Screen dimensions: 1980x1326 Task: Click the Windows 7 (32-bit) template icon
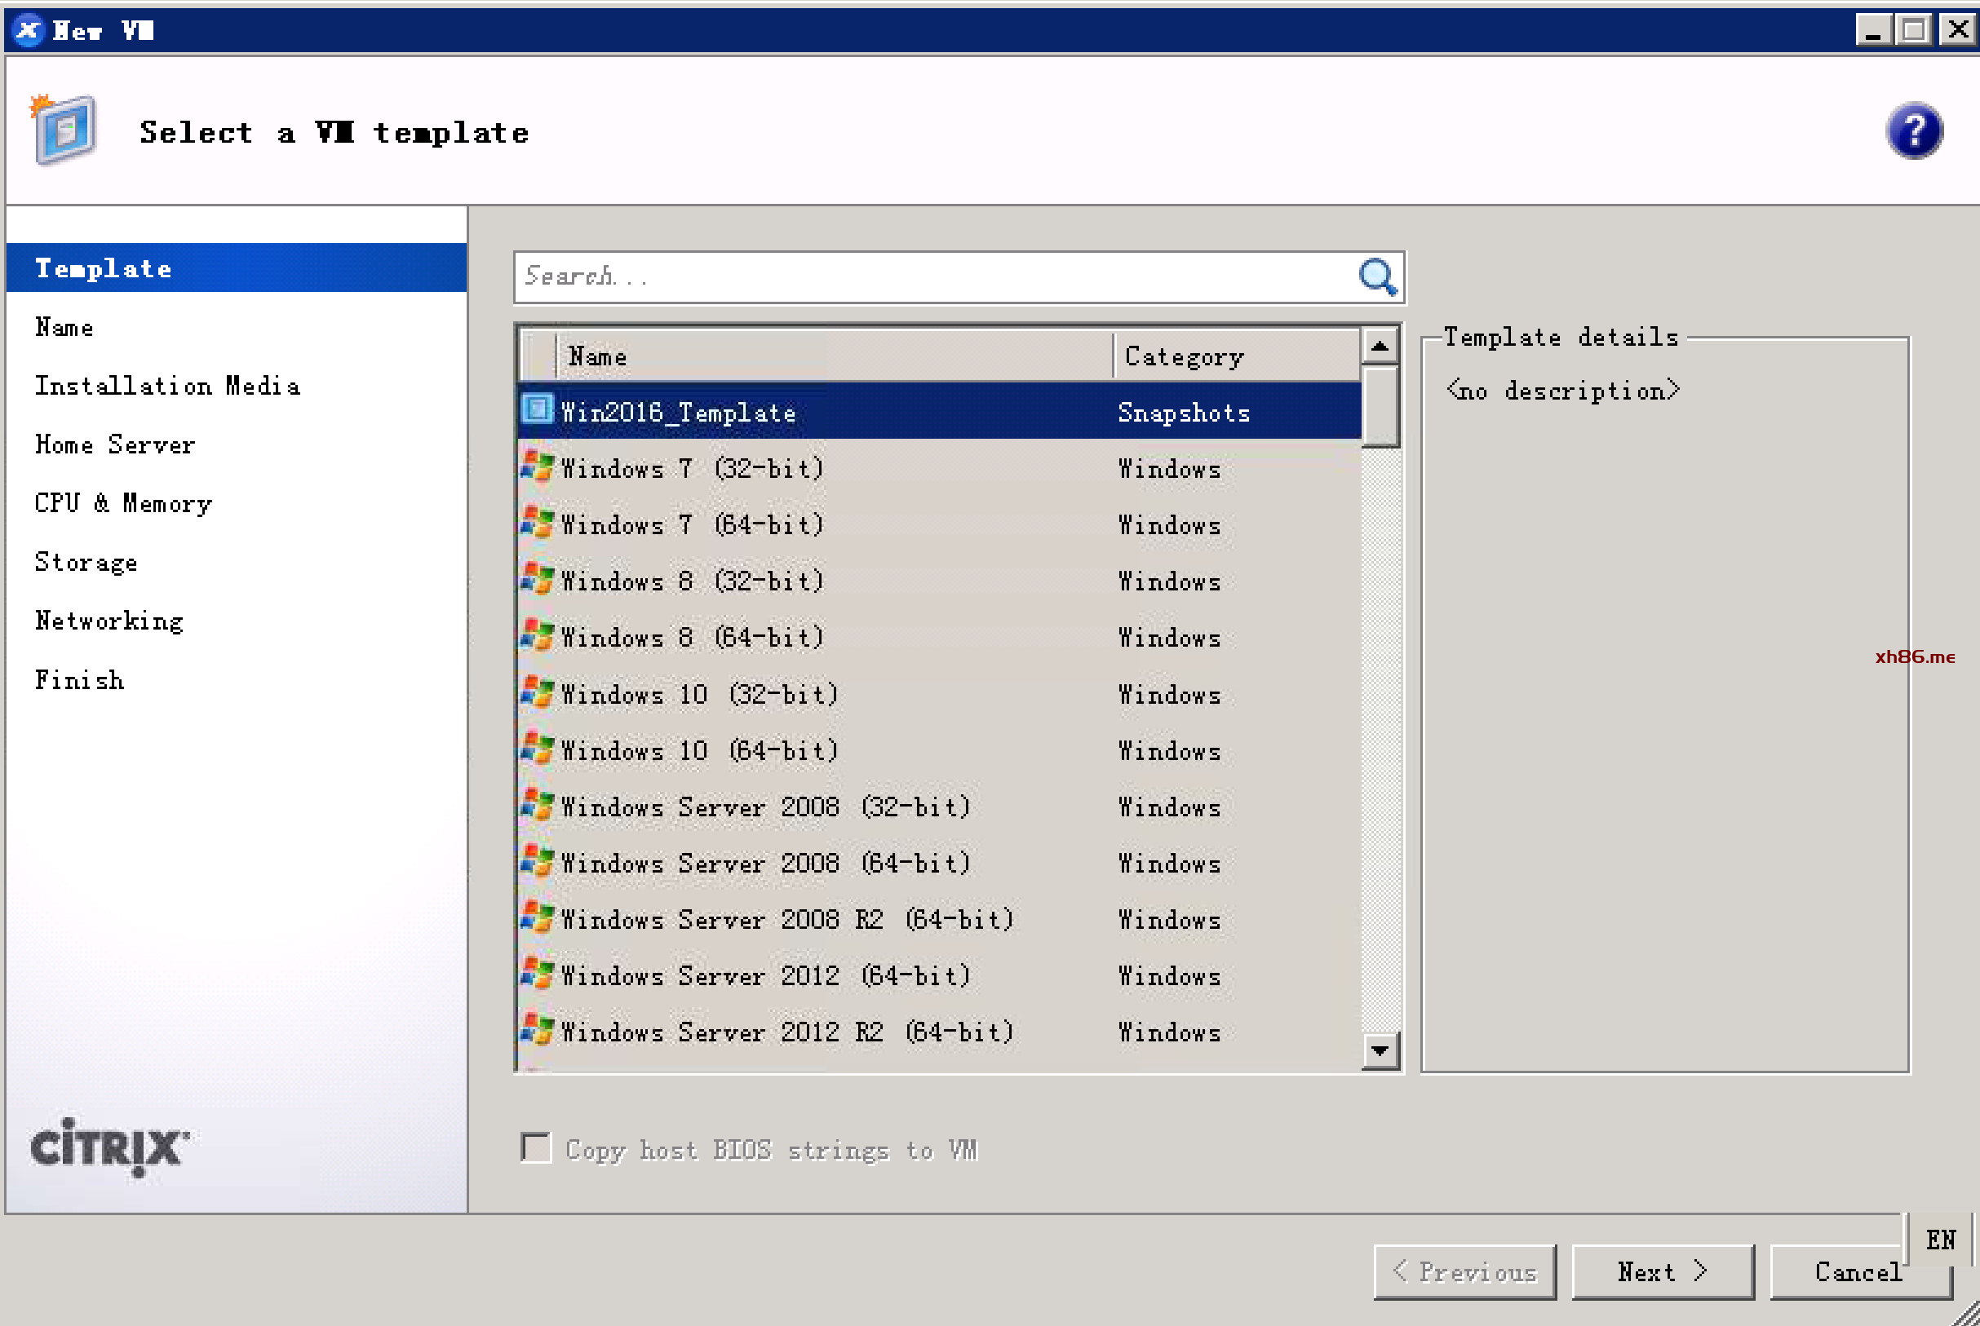536,466
